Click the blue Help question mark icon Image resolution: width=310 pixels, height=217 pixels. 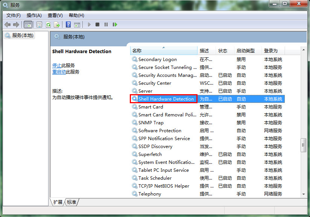(x=68, y=24)
